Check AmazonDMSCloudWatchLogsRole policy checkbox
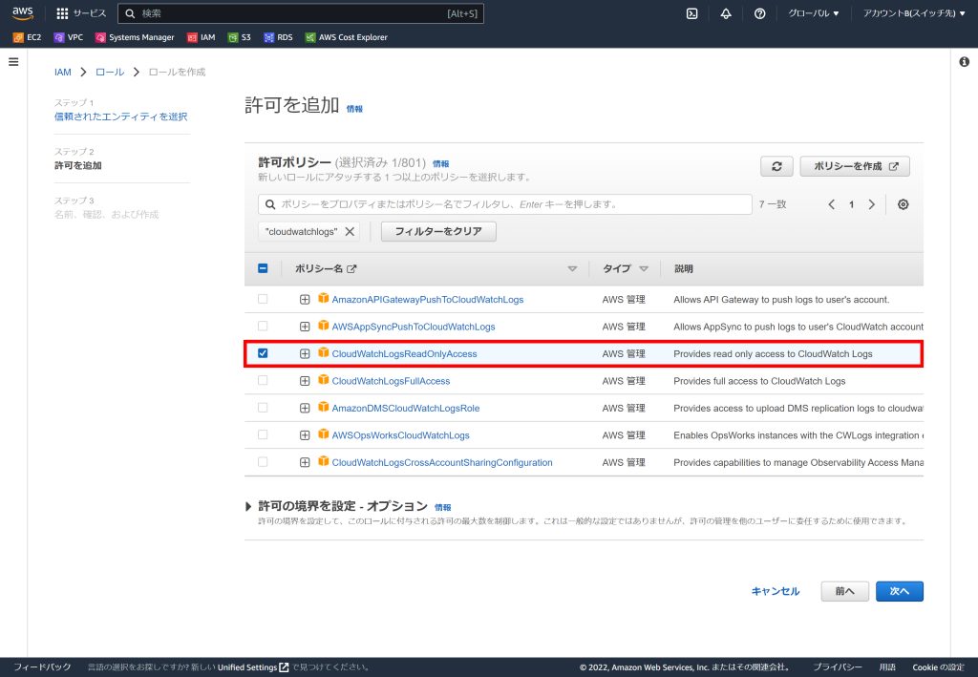Screen dimensions: 978x677 (x=263, y=408)
